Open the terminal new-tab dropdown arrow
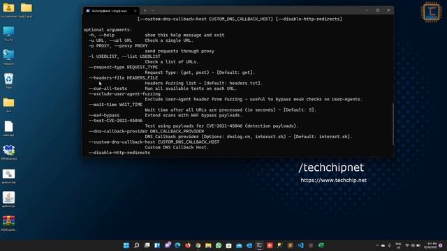 [x=153, y=11]
